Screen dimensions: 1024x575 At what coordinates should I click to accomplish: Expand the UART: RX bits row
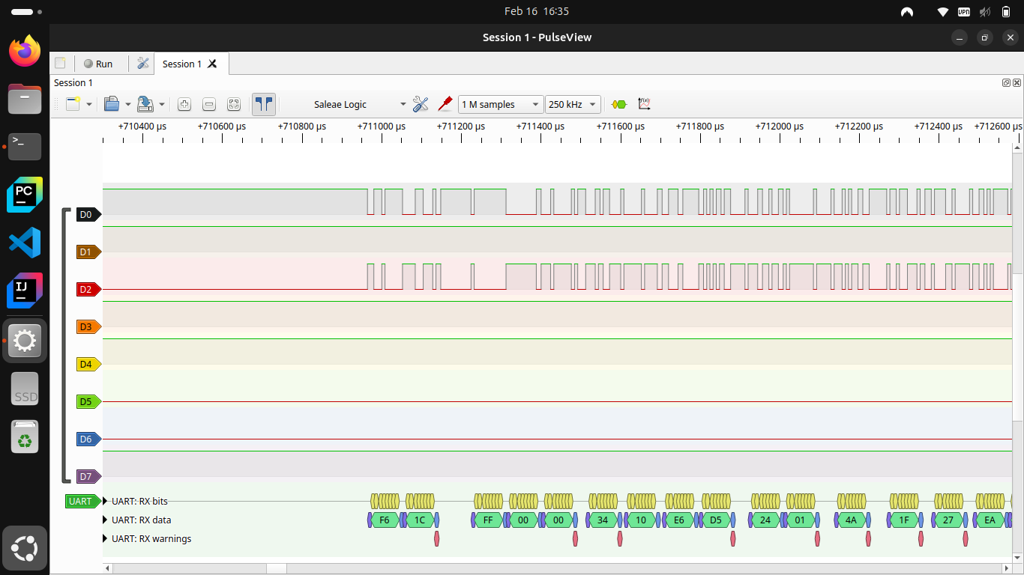pos(105,501)
